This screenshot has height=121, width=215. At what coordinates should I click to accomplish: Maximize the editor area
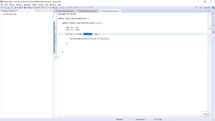pyautogui.click(x=209, y=11)
